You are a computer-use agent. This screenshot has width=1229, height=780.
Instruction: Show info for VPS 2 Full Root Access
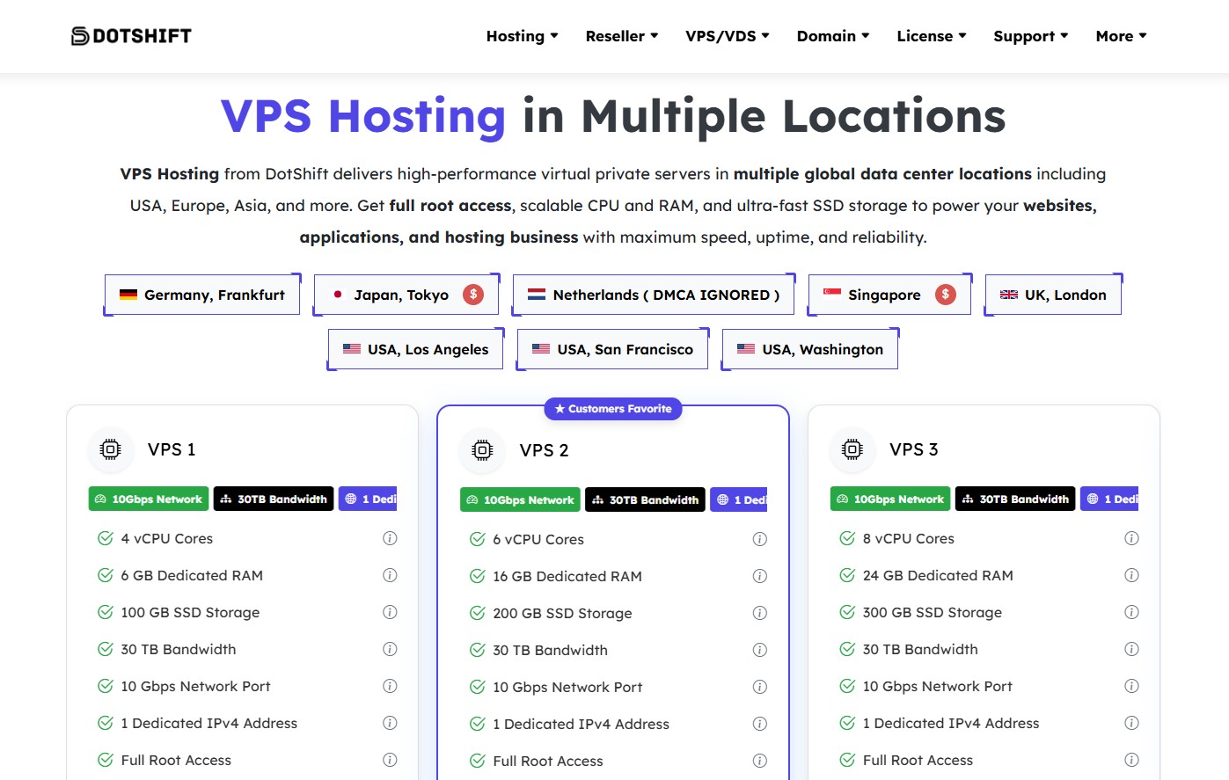pos(760,761)
